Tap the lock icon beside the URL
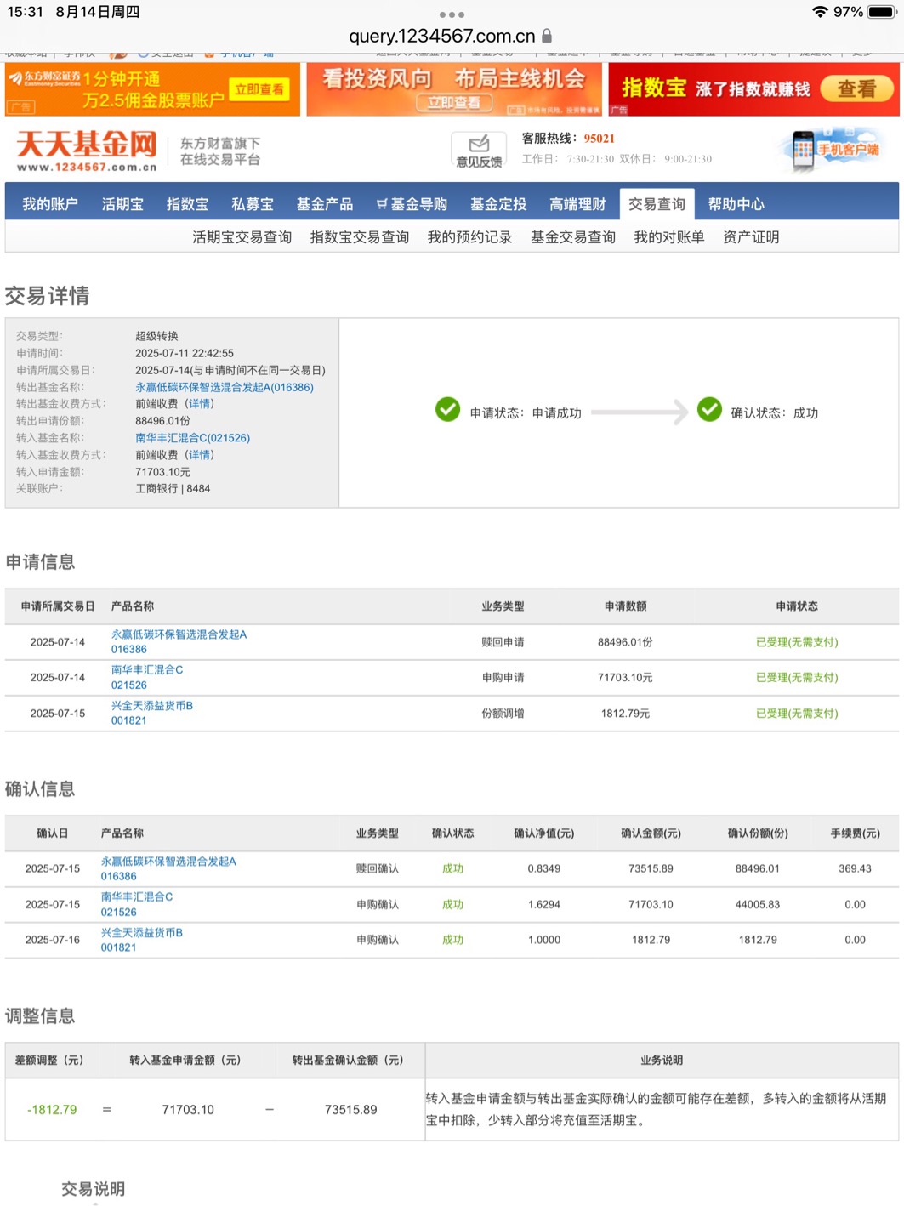The width and height of the screenshot is (904, 1206). 547,36
